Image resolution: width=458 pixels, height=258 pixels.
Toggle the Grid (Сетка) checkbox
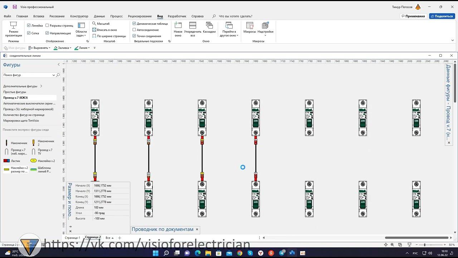(x=29, y=33)
